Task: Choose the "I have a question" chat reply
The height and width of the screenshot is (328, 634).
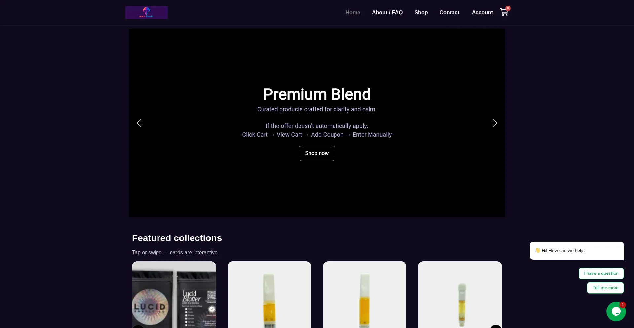Action: 601,273
